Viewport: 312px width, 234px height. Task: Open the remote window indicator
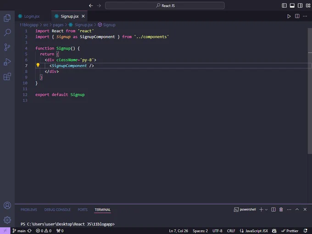(5, 231)
